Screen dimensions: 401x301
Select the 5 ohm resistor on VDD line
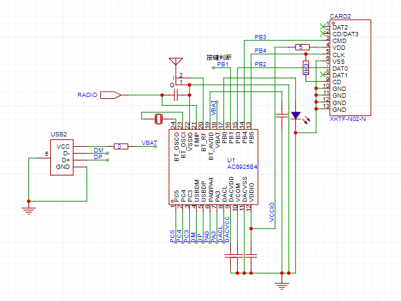302,47
